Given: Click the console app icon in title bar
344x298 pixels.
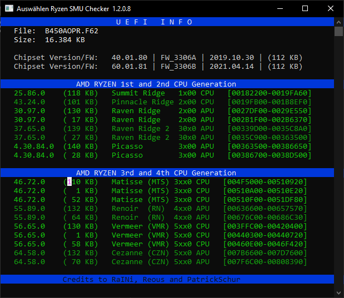Looking at the screenshot, I should (9, 8).
